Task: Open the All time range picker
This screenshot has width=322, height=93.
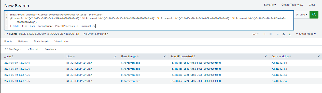Action: [302, 15]
